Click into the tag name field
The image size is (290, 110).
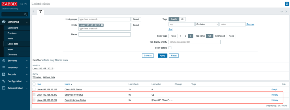[x=182, y=24]
